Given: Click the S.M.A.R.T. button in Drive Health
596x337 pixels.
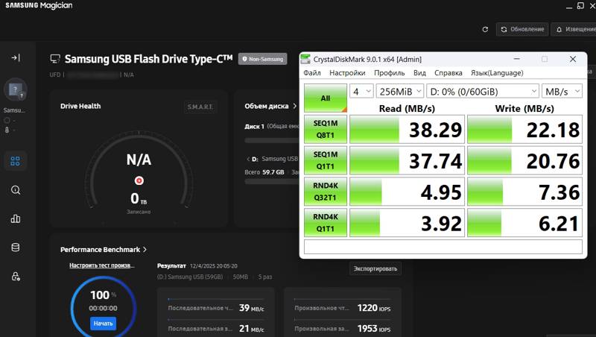Looking at the screenshot, I should [x=200, y=107].
